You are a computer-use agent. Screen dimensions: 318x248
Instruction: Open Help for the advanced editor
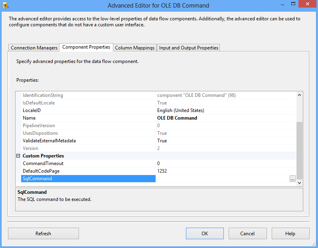click(x=290, y=233)
